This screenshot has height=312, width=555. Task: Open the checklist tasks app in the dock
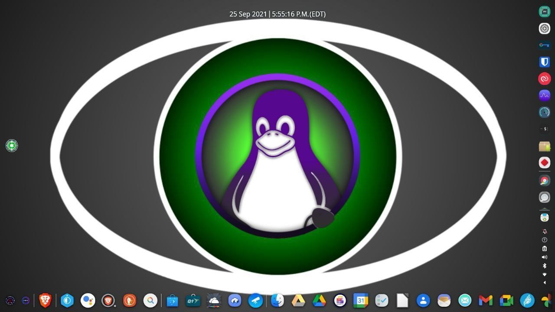coord(382,300)
